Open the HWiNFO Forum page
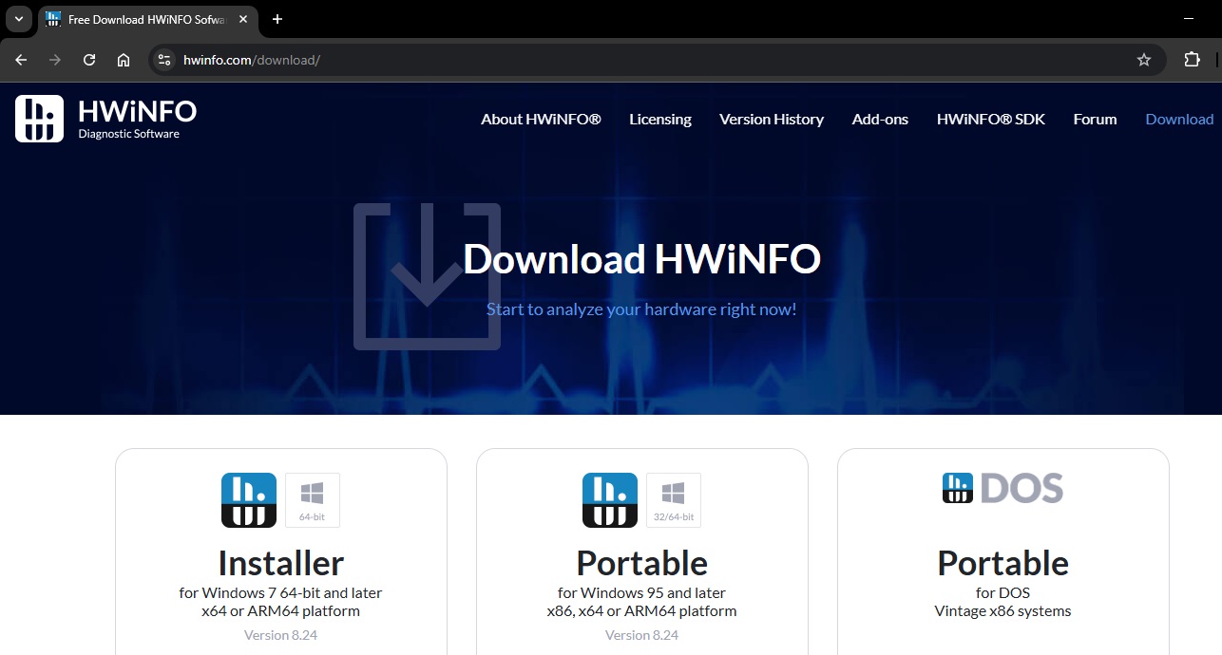This screenshot has height=655, width=1222. pos(1095,120)
